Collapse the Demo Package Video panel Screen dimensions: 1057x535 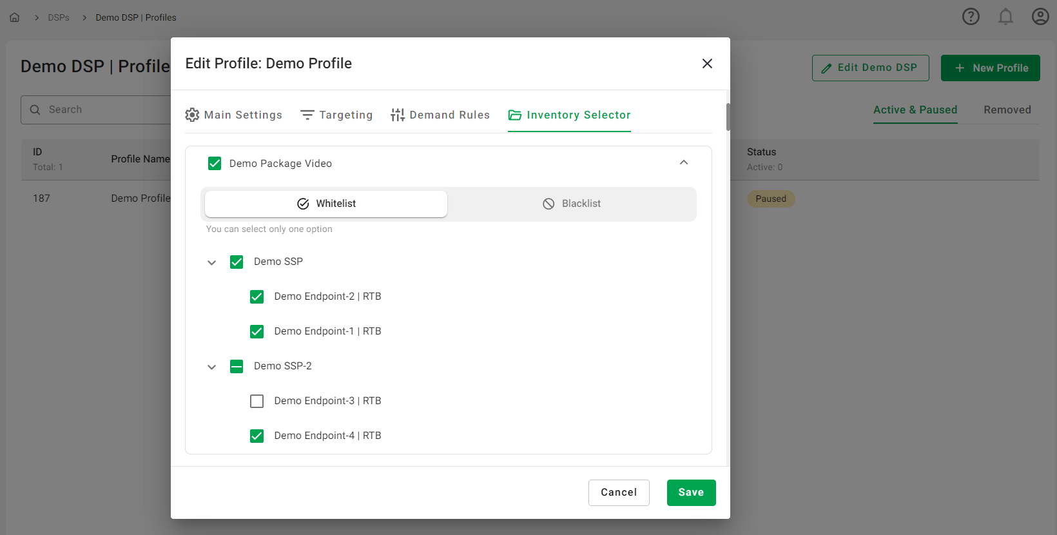pyautogui.click(x=684, y=162)
